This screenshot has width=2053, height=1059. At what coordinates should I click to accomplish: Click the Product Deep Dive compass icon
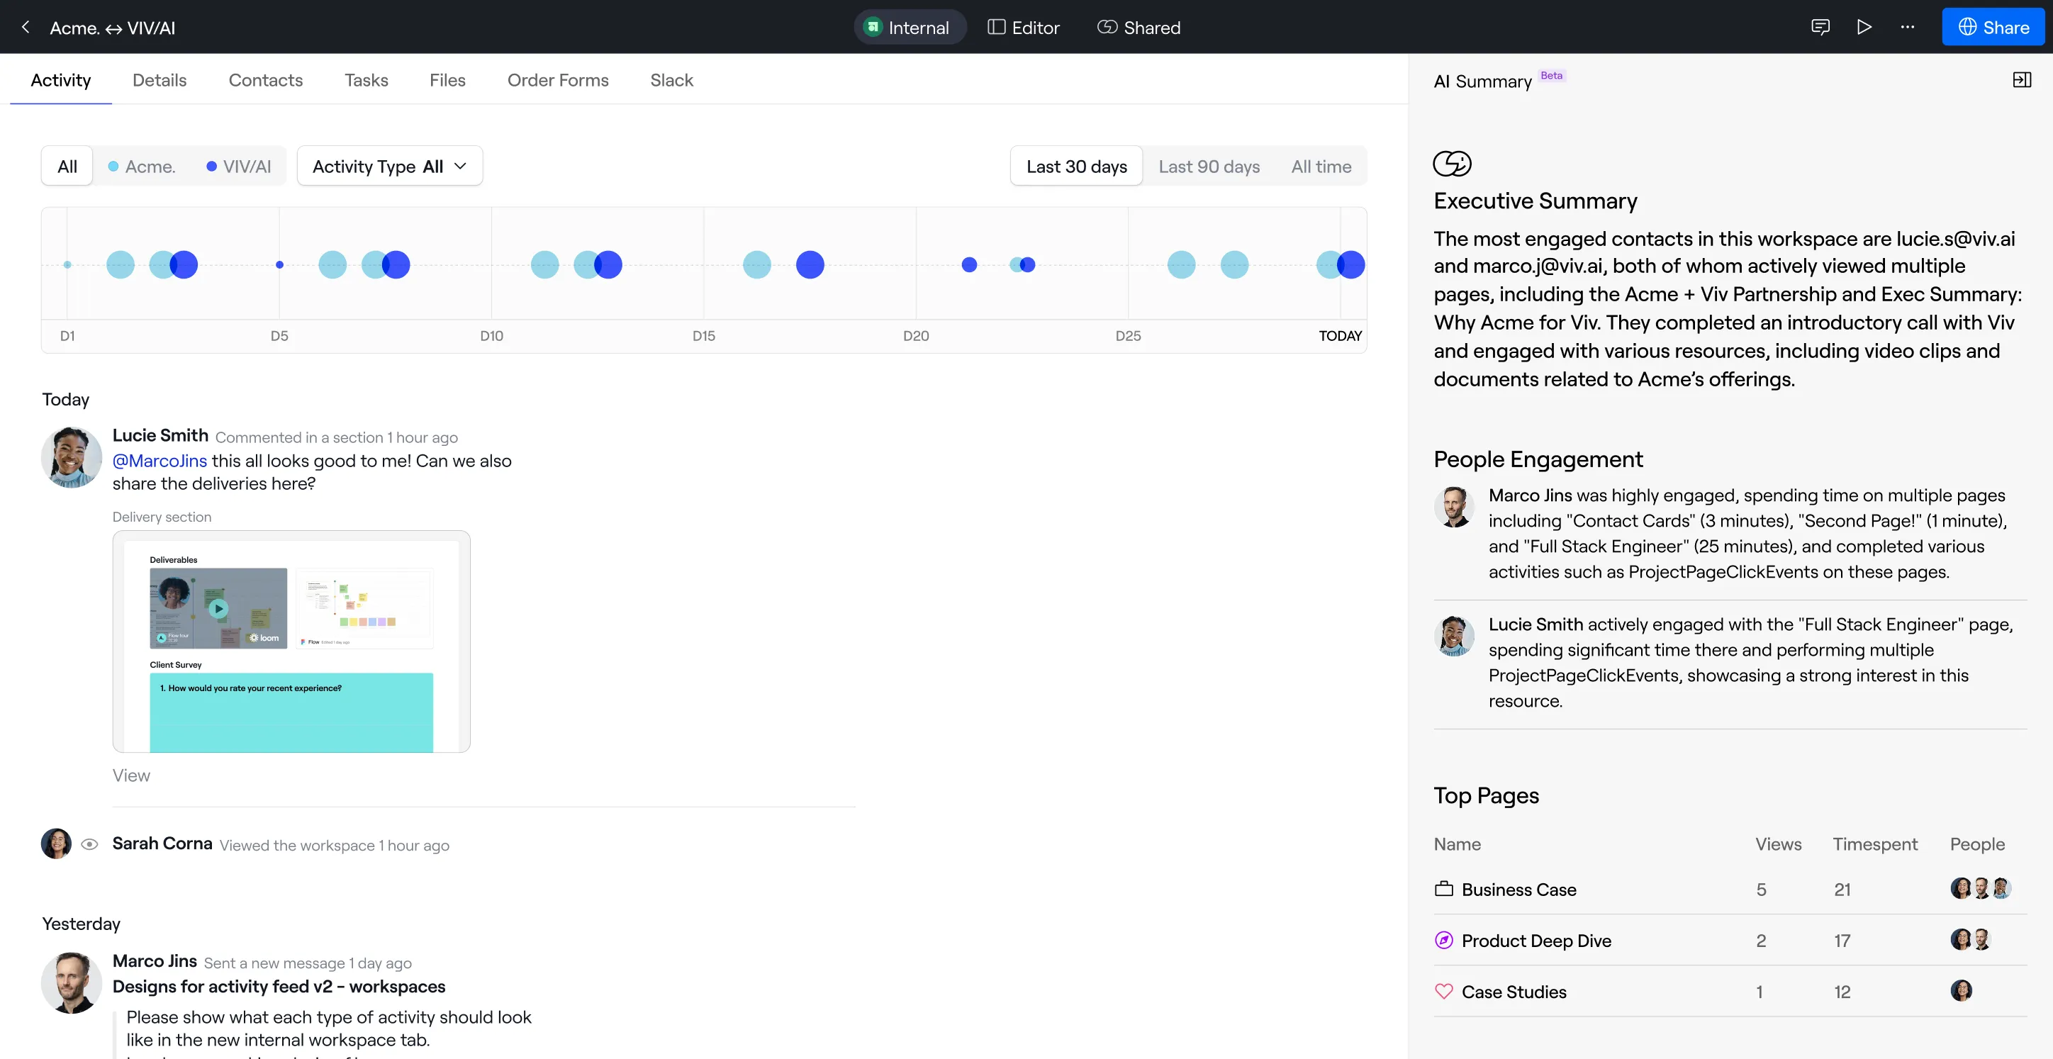coord(1443,941)
